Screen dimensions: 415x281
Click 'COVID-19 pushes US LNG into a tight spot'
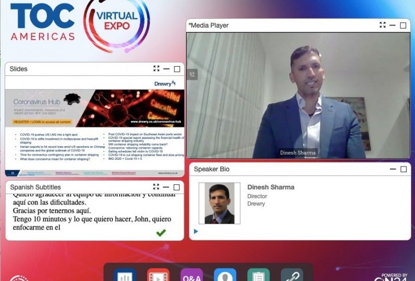(49, 135)
